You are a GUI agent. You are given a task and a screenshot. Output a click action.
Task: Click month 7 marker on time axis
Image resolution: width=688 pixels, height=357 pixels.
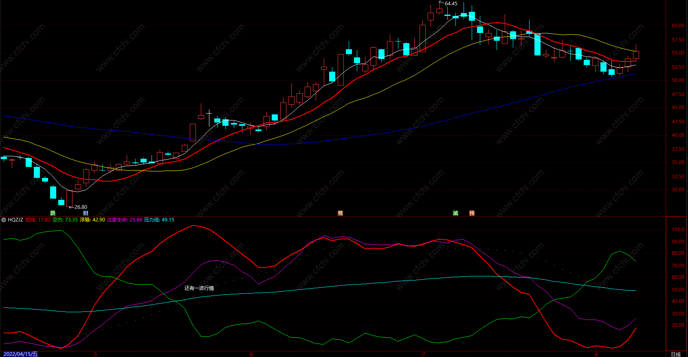[x=424, y=355]
